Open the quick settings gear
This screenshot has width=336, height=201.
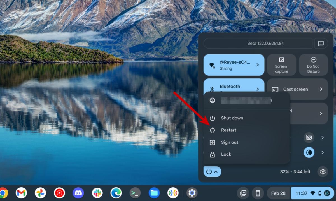click(323, 171)
